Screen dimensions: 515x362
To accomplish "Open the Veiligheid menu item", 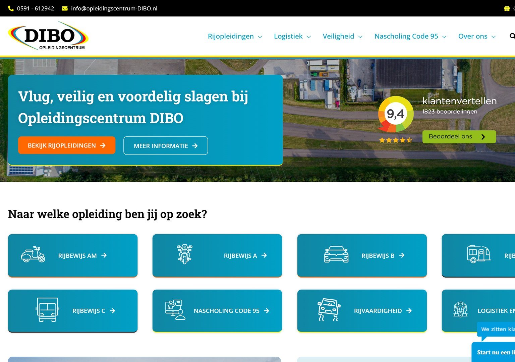I will 338,36.
